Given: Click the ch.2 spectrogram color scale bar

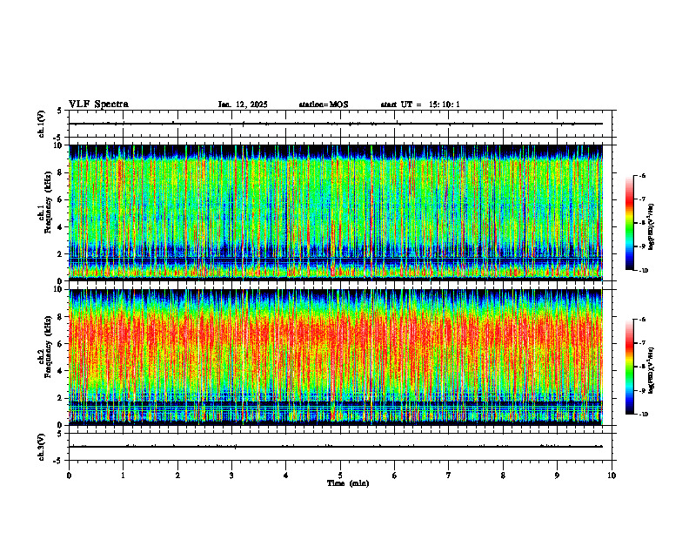Looking at the screenshot, I should tap(629, 367).
